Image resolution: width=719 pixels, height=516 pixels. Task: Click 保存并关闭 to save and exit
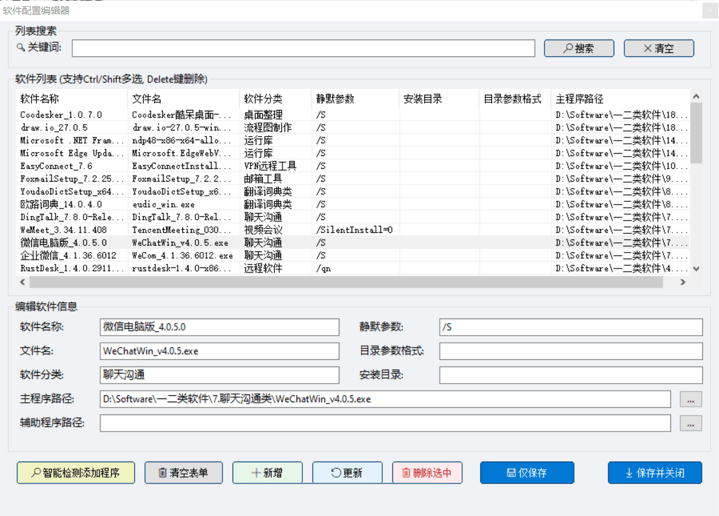[x=654, y=473]
